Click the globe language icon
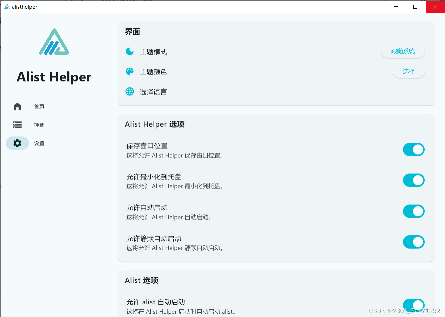Viewport: 445px width, 317px height. [130, 91]
